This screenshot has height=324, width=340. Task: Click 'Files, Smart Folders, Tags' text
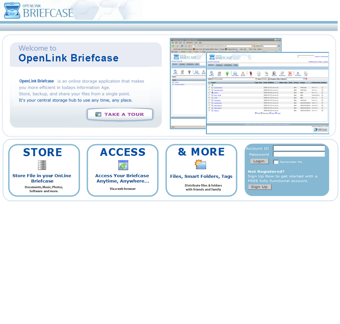click(201, 176)
